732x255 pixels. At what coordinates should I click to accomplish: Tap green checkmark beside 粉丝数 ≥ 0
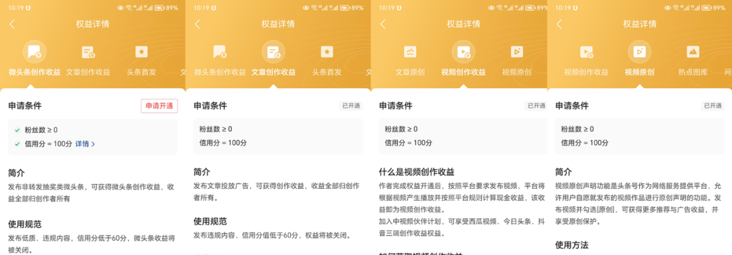(17, 130)
